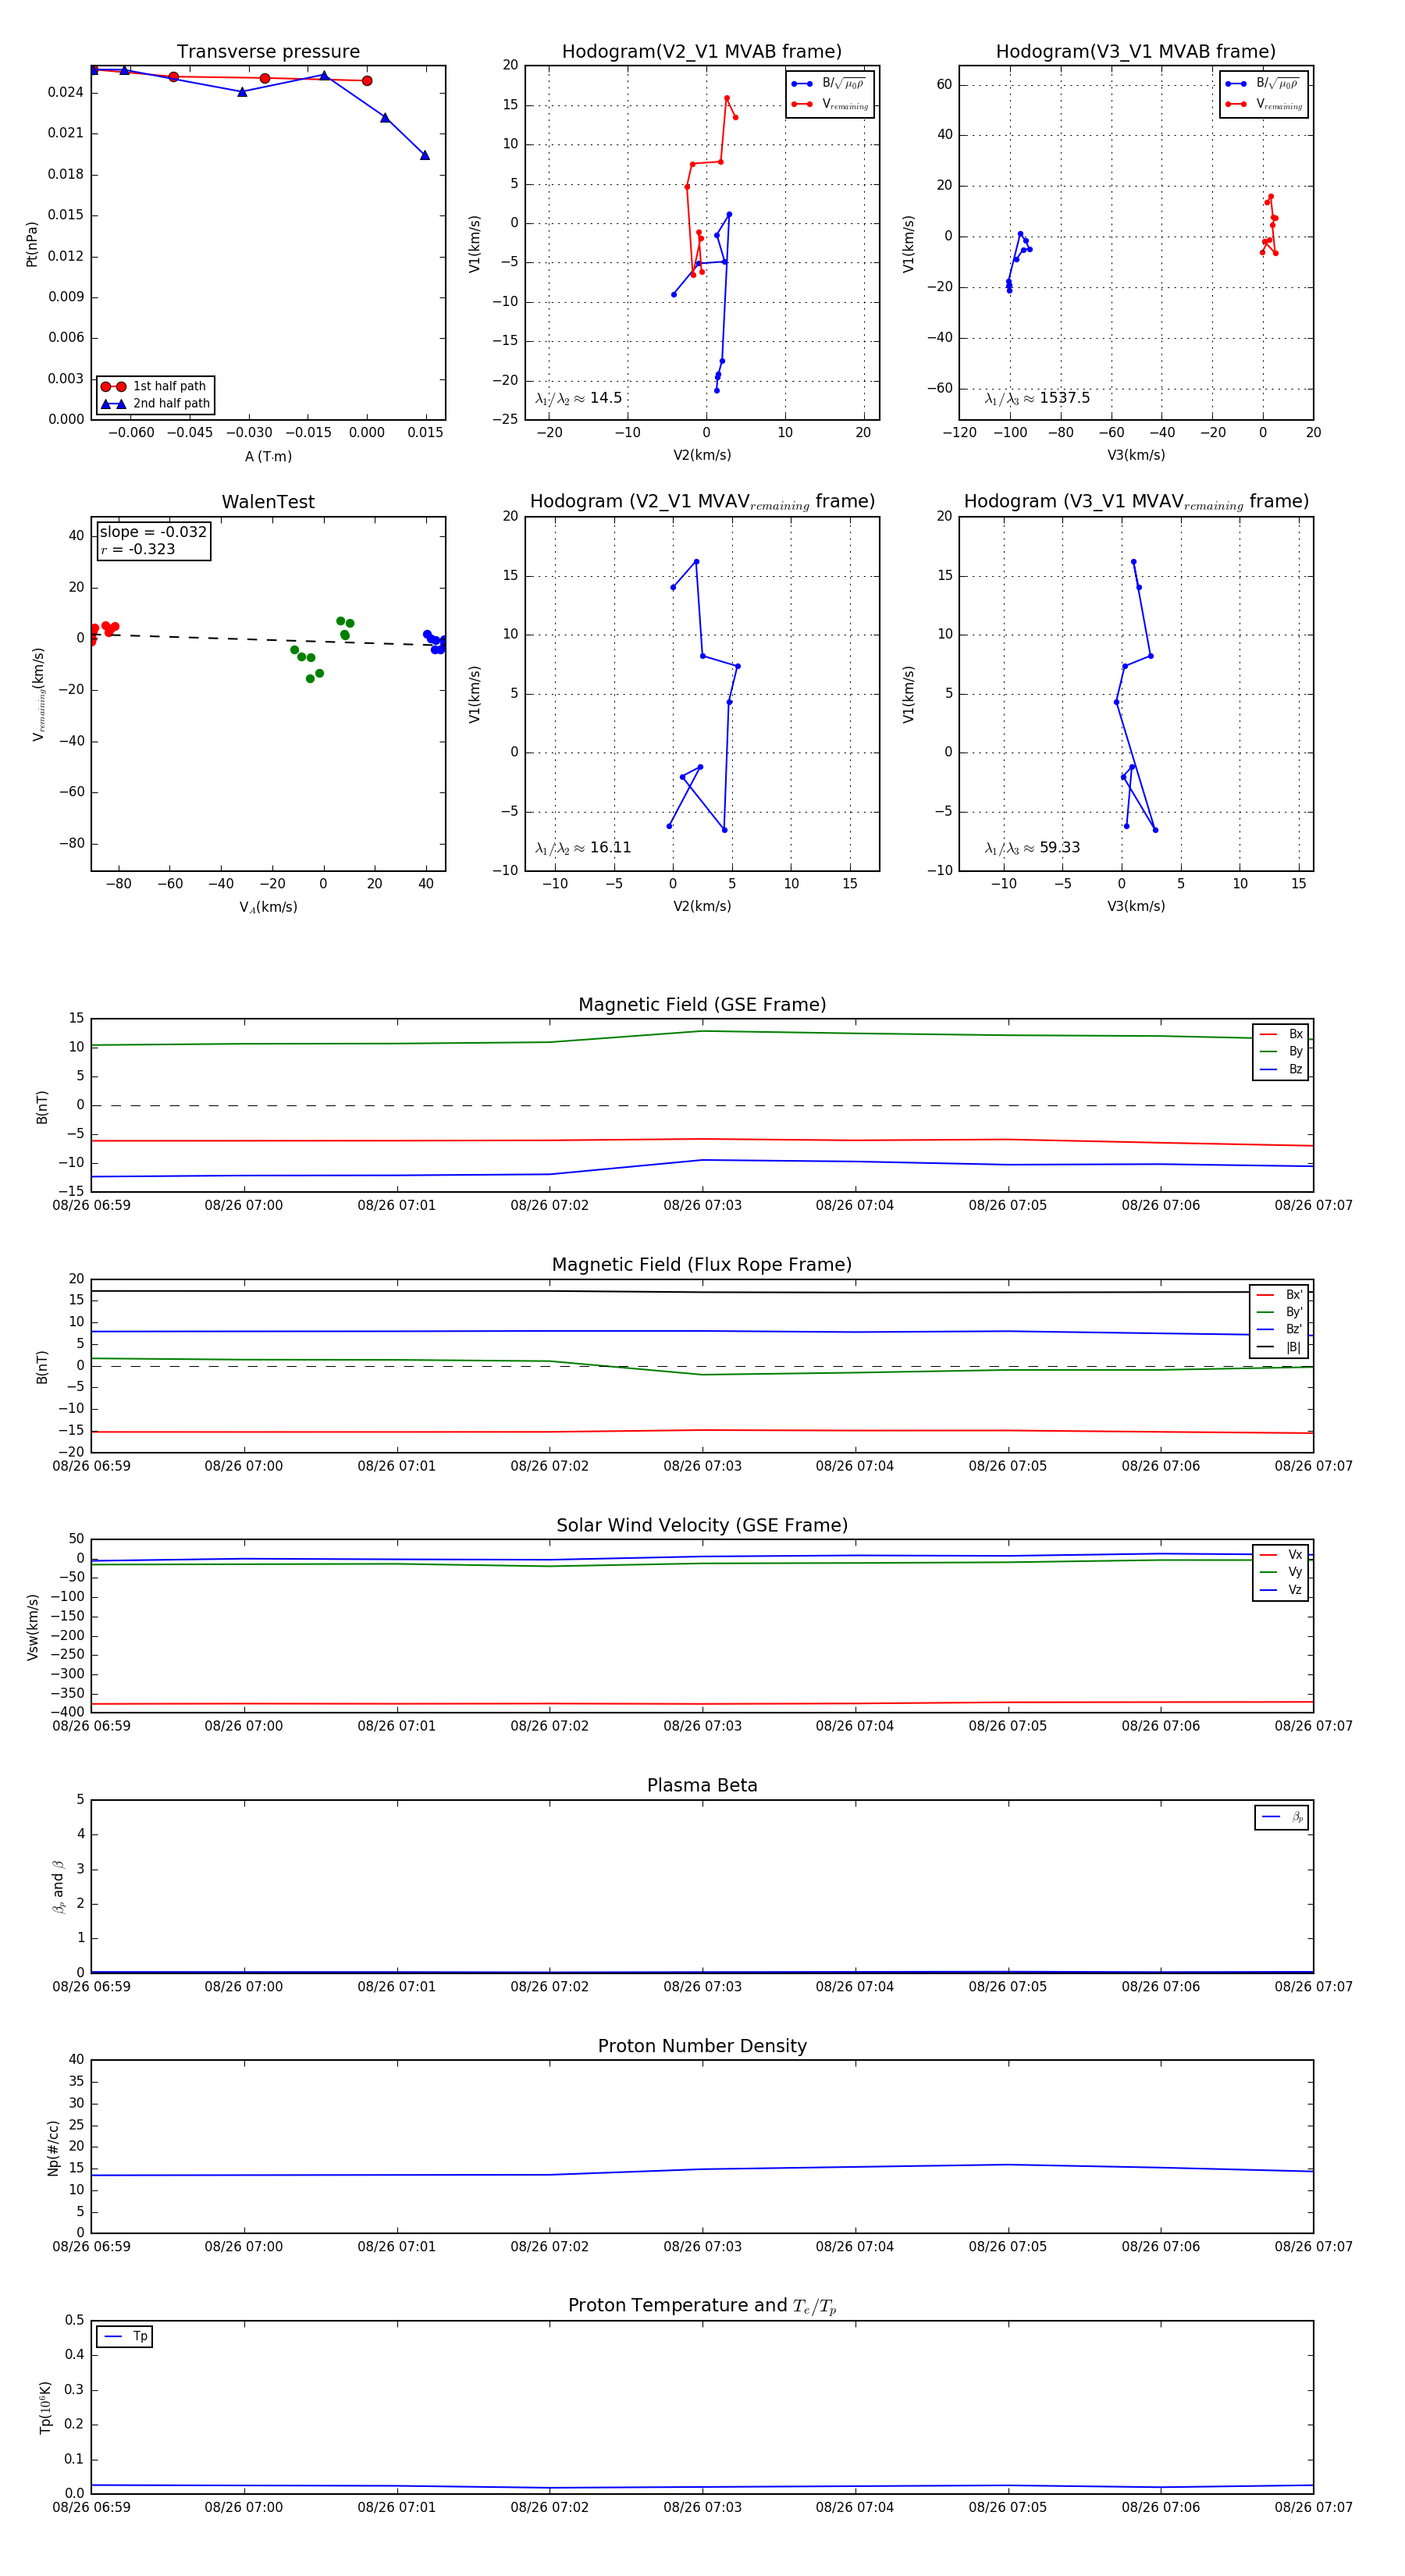Click the "Solar Wind Velocity (GSE Frame)" title

click(702, 1525)
